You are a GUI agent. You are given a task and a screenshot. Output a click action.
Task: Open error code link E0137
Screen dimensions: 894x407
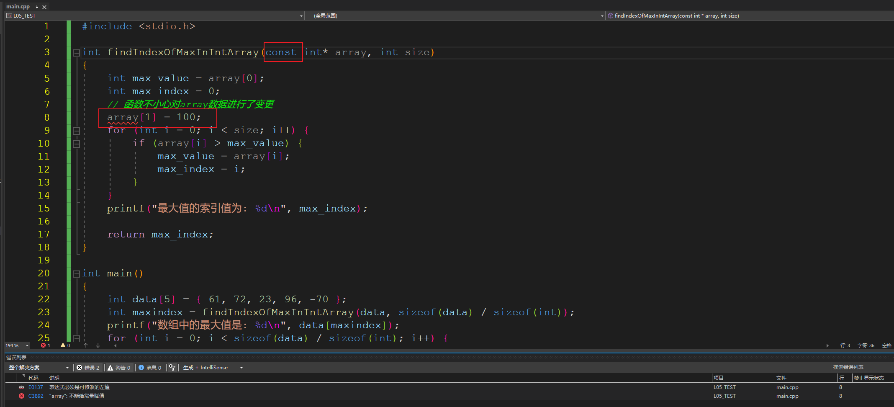click(x=36, y=387)
